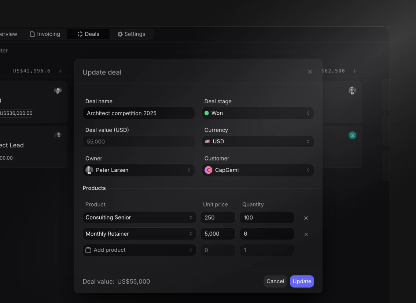The image size is (416, 303).
Task: Remove the Consulting Senior product row
Action: [306, 218]
